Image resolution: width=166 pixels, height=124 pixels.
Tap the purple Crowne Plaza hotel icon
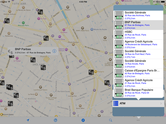pyautogui.click(x=59, y=37)
